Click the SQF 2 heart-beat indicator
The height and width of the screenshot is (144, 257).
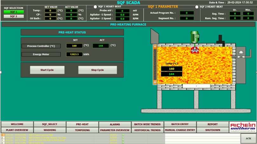(x=197, y=7)
